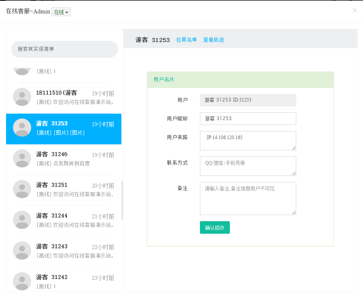
Task: Open the 在线 status dropdown
Action: tap(61, 12)
